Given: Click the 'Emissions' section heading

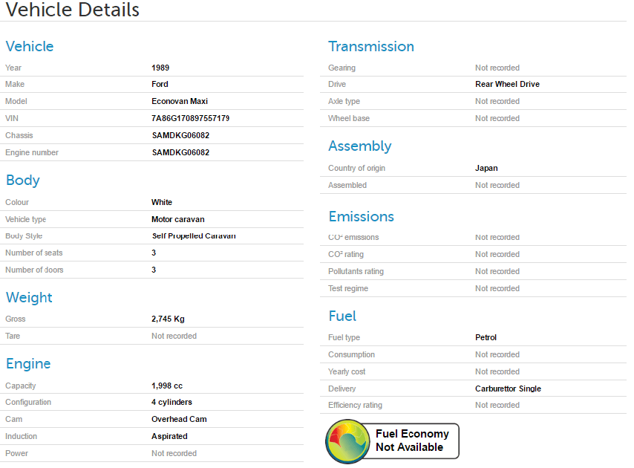Looking at the screenshot, I should point(361,216).
